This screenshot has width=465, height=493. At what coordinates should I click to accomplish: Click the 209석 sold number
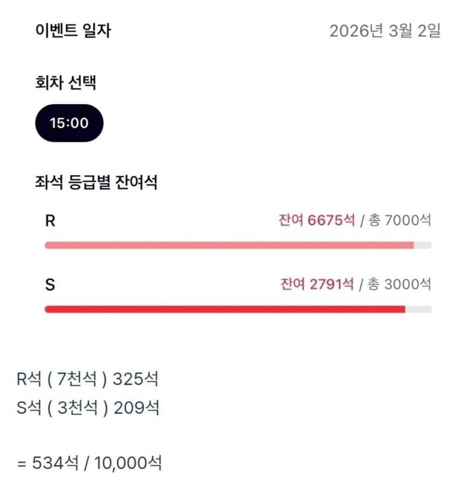[137, 408]
